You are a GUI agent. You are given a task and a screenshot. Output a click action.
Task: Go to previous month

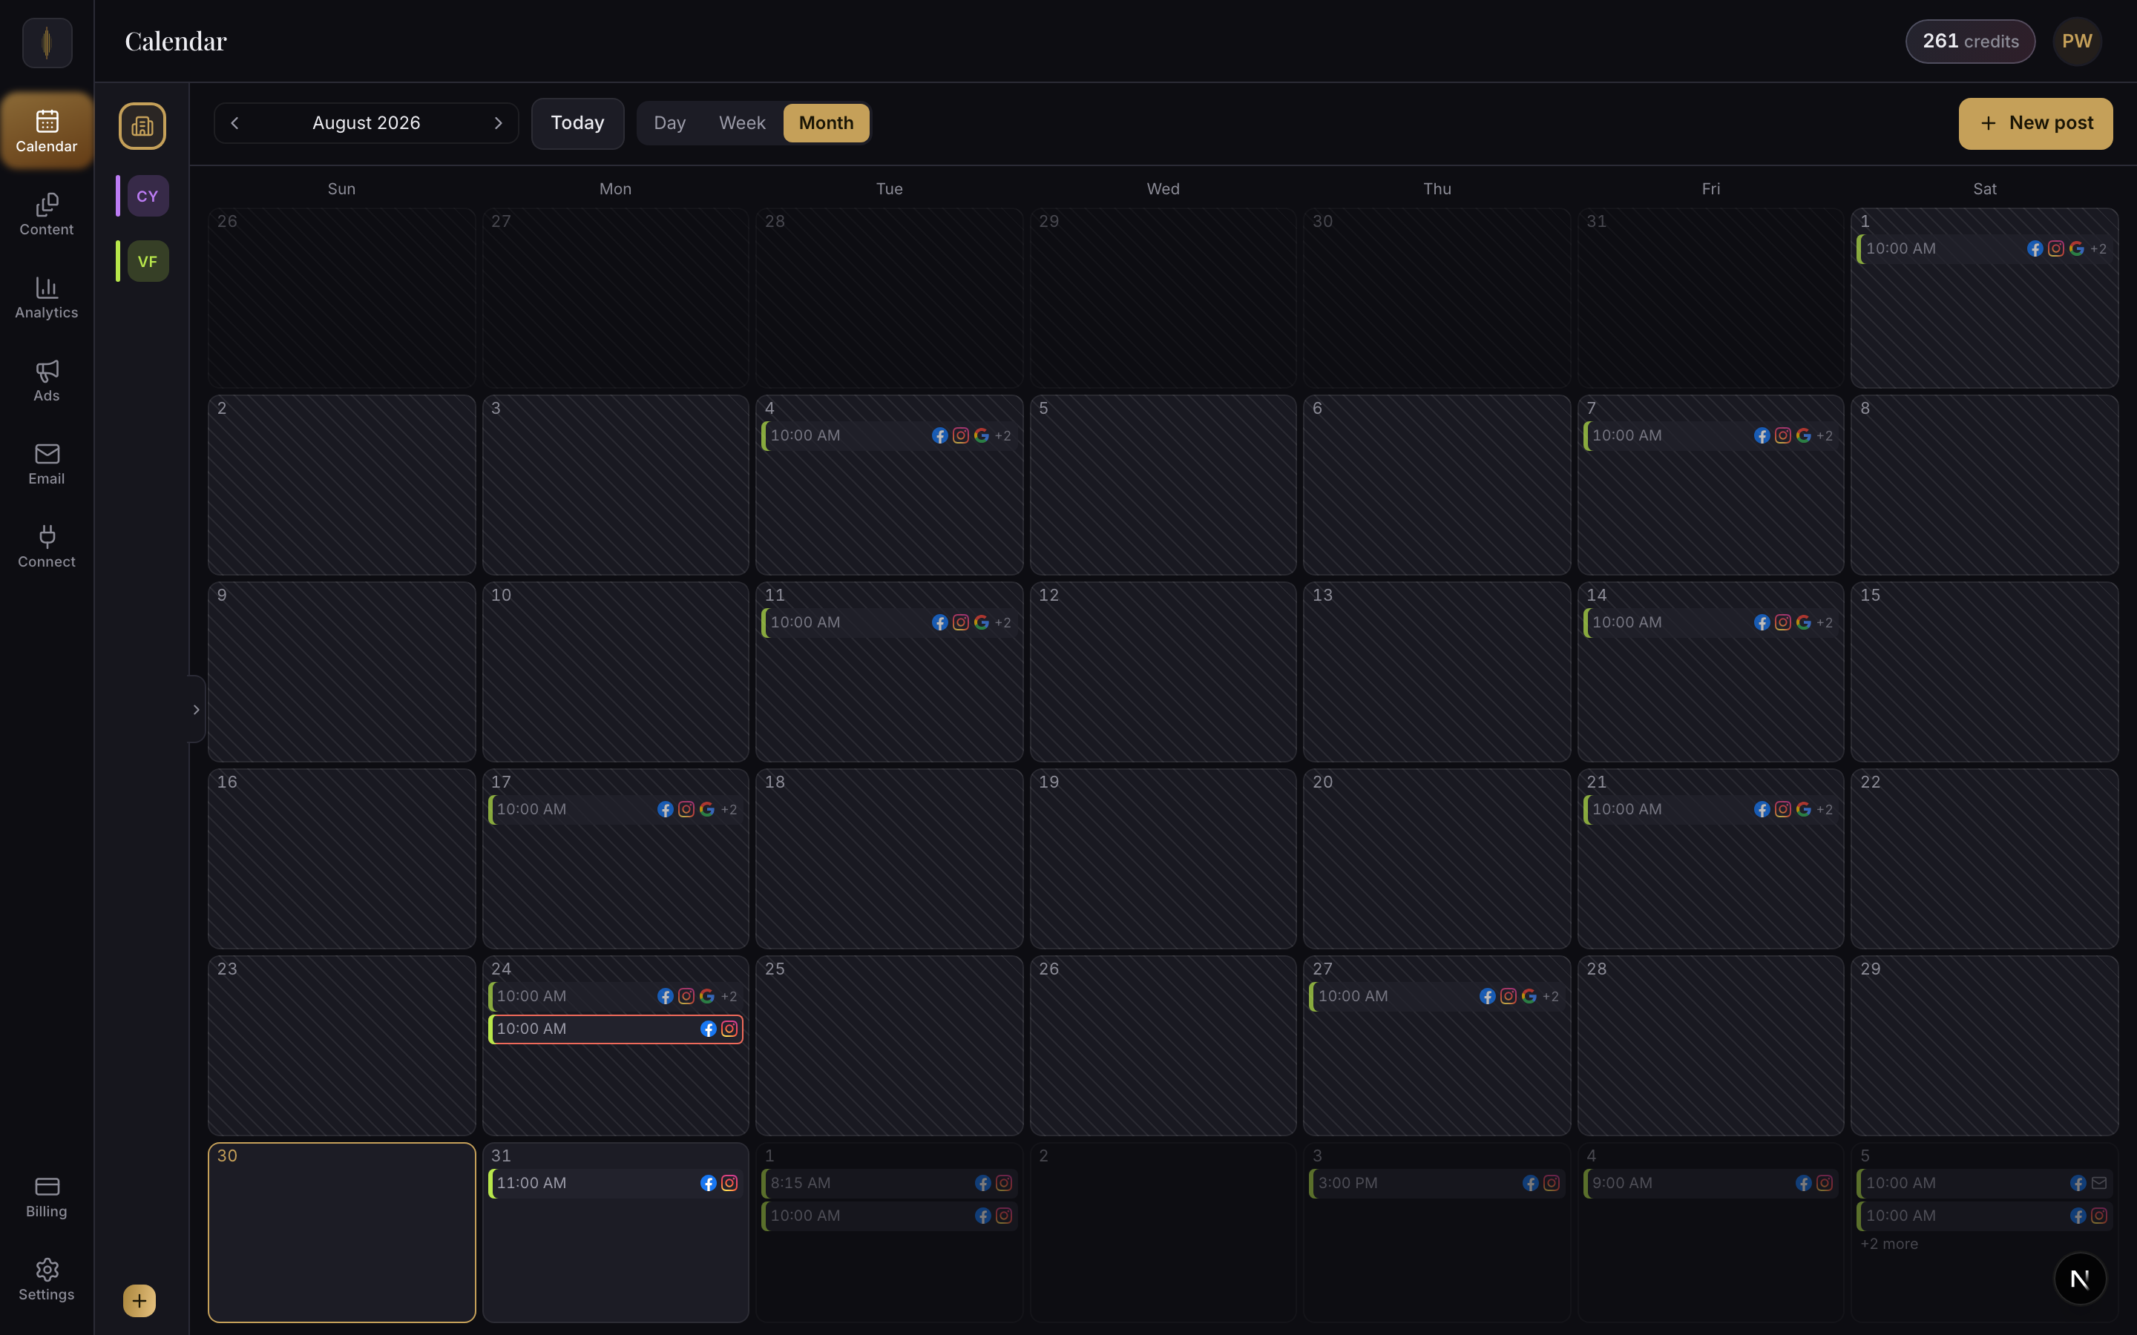[235, 122]
